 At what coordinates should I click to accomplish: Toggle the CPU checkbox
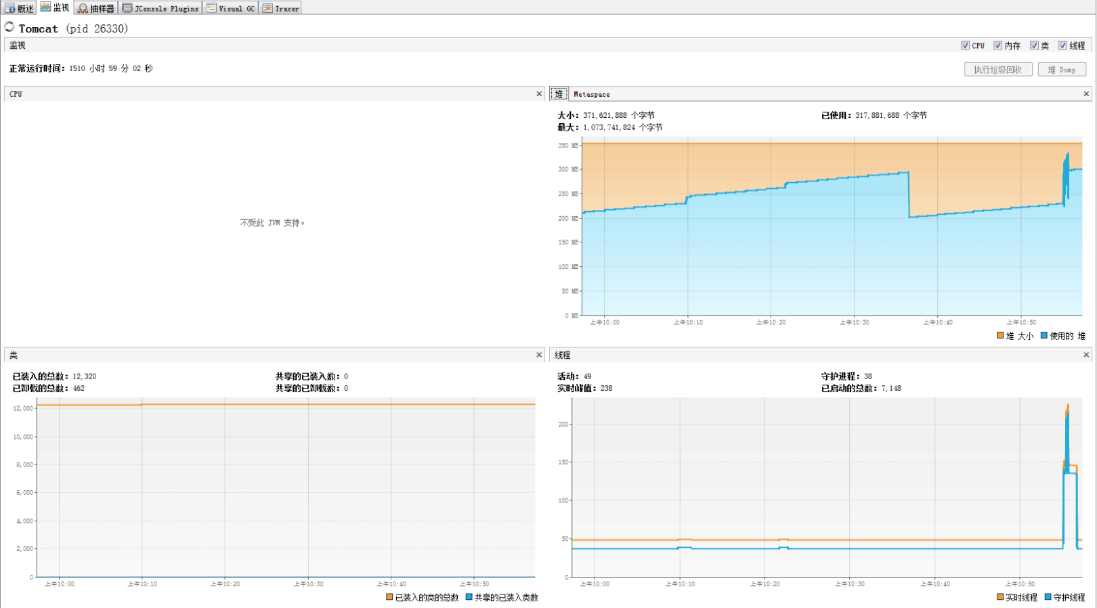(965, 45)
